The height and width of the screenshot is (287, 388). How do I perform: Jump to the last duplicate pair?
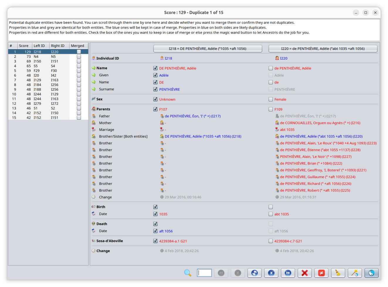coord(288,273)
